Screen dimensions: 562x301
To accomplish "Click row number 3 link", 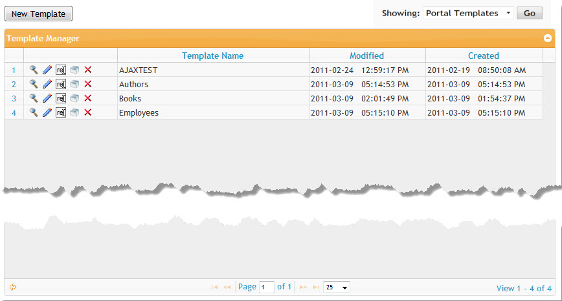I will point(14,98).
